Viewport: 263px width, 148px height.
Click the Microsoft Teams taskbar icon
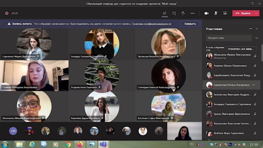tap(103, 144)
